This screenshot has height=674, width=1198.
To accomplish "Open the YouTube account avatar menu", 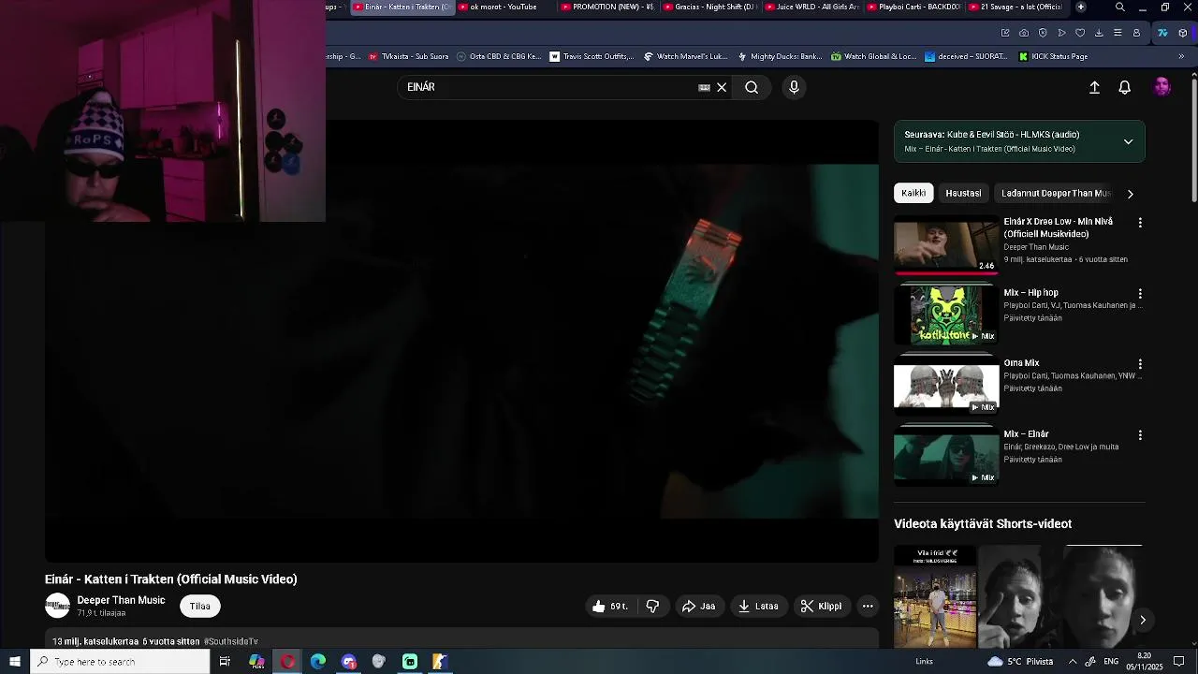I will (1162, 87).
